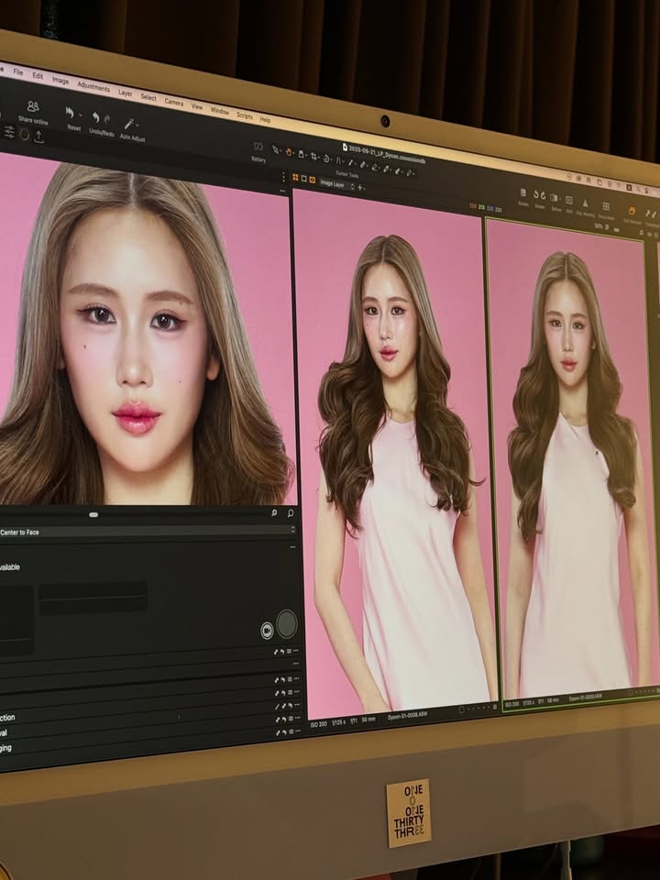Select the Keystone cursor tool
660x880 pixels.
(x=338, y=160)
